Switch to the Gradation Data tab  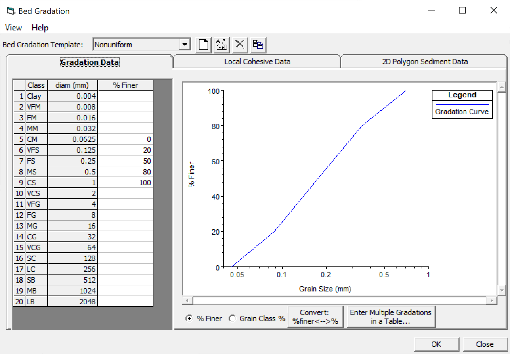[90, 62]
